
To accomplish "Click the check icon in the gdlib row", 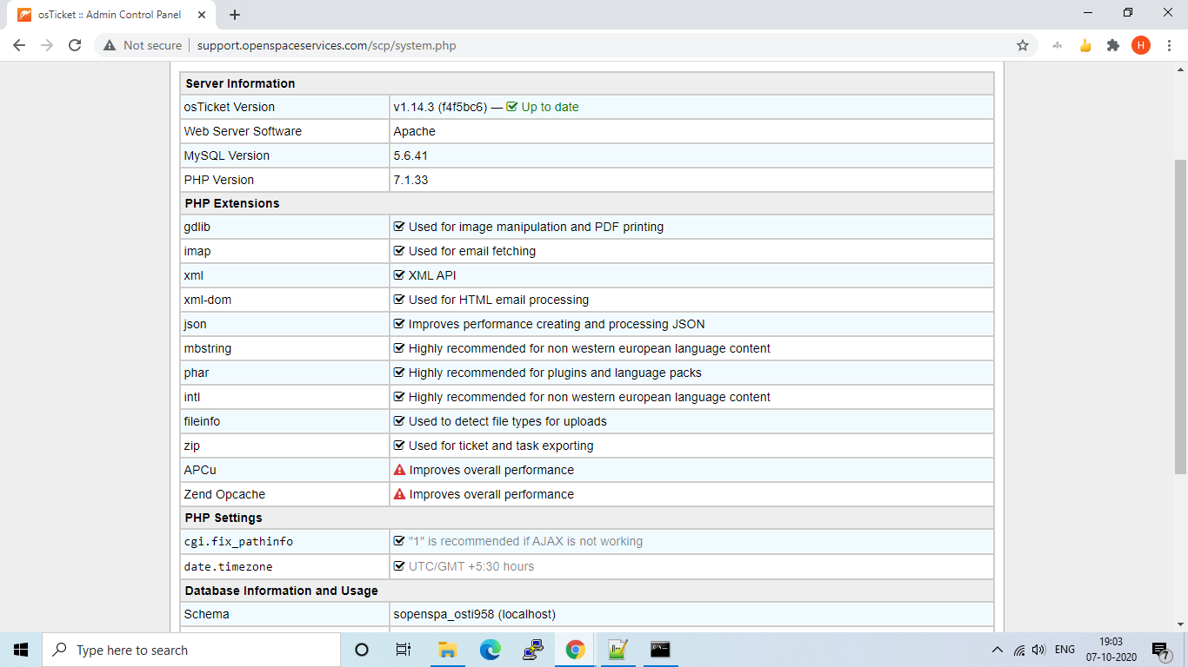I will [399, 227].
